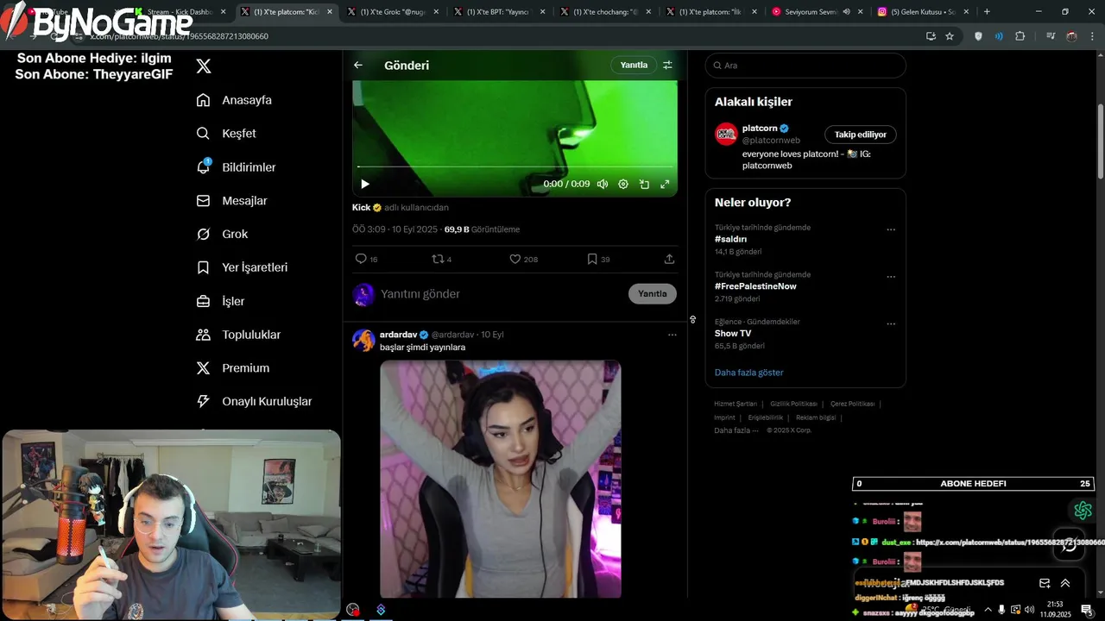Switch to Gelen Kutusu Instagram tab
Image resolution: width=1105 pixels, height=621 pixels.
pyautogui.click(x=924, y=12)
